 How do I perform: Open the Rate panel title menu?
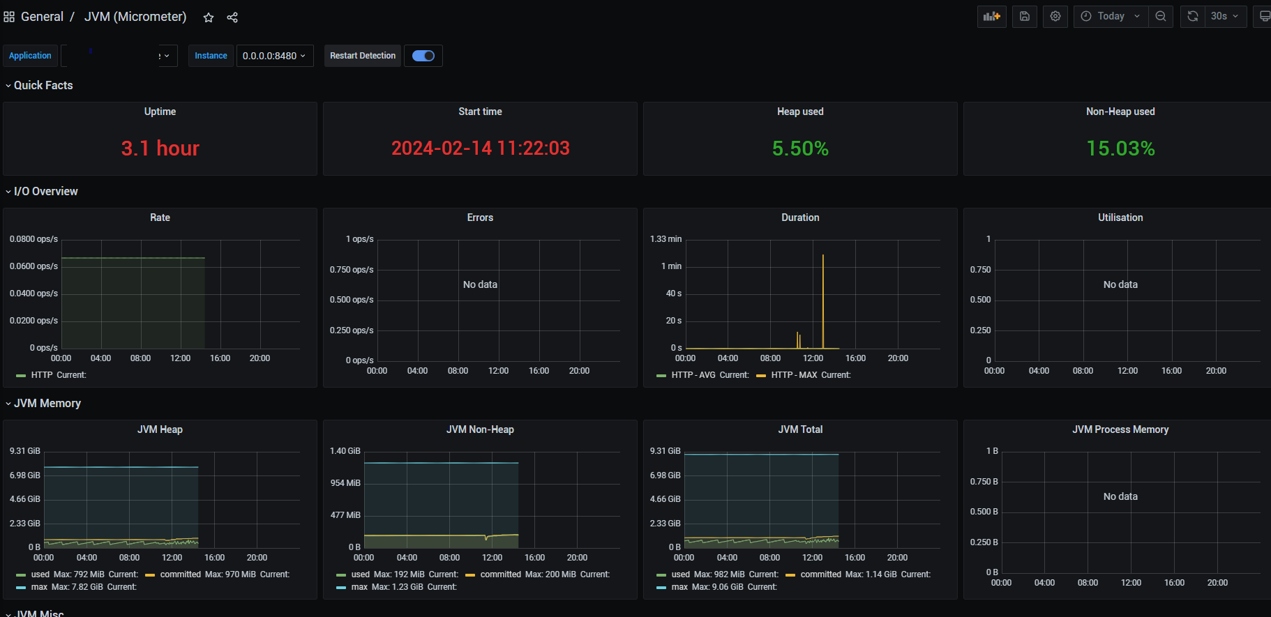pyautogui.click(x=160, y=218)
